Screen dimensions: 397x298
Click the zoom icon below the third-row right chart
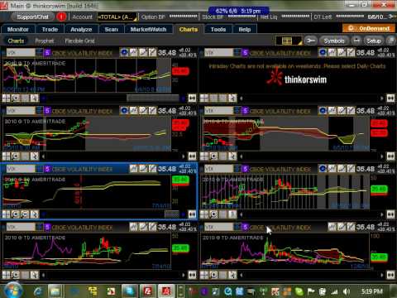click(213, 214)
